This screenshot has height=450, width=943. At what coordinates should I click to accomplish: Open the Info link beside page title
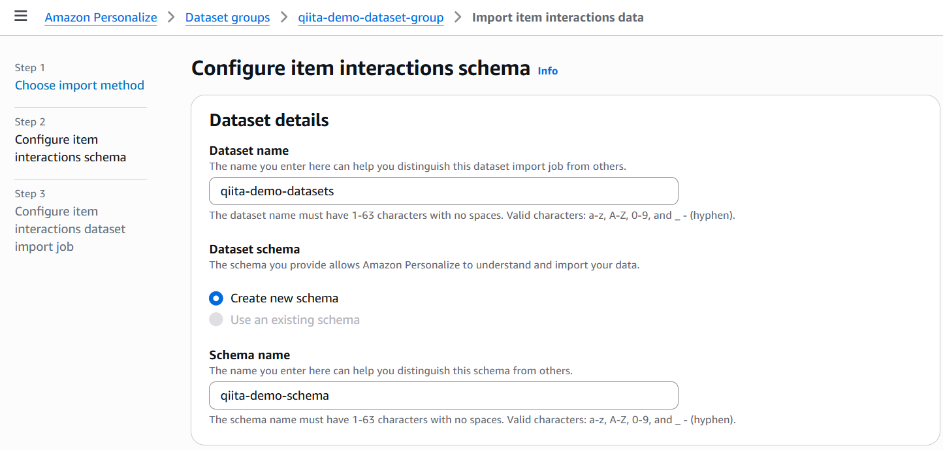pos(547,71)
